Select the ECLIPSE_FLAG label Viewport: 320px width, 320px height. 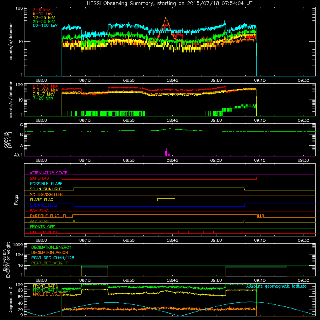coord(44,205)
